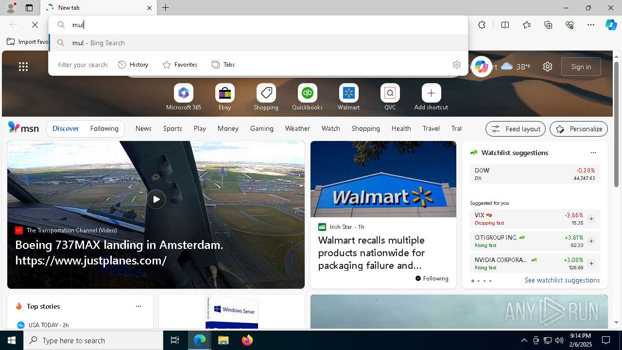Open Settings and more menu
The height and width of the screenshot is (350, 622).
(591, 25)
